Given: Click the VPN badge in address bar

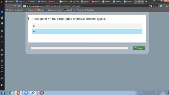Looking at the screenshot, I should (24, 6).
